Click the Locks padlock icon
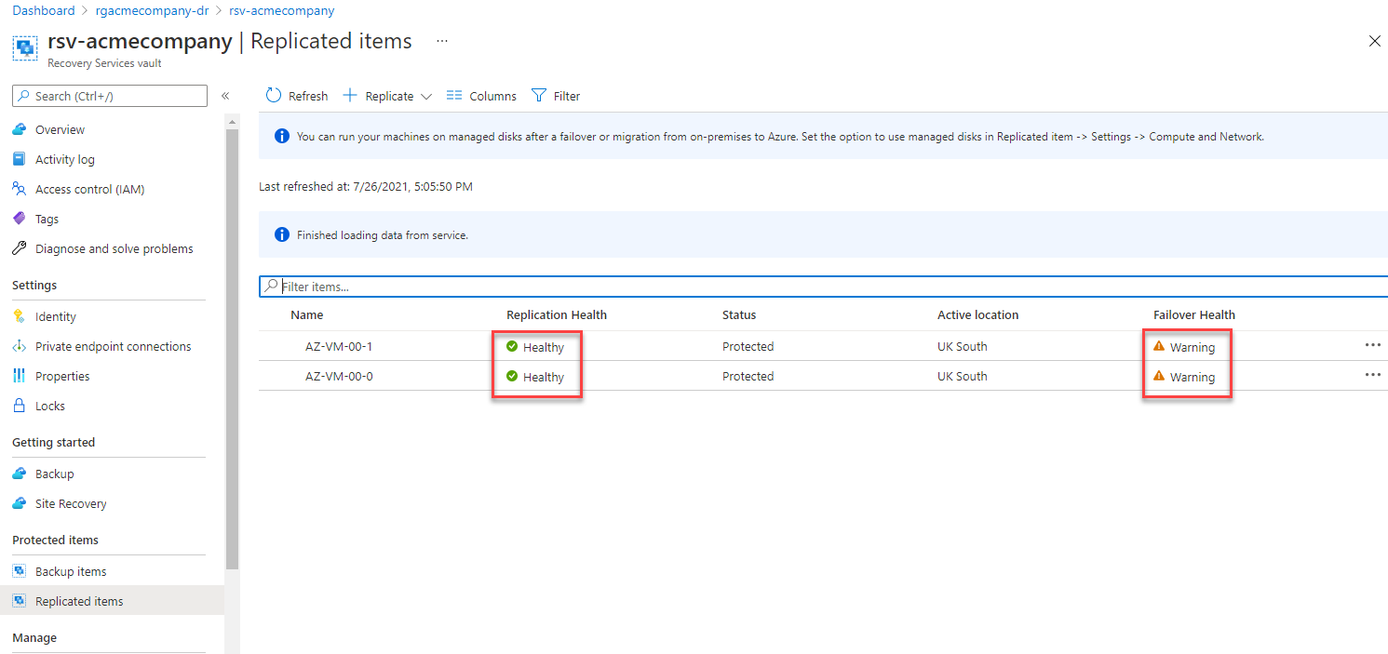This screenshot has width=1388, height=654. click(x=19, y=406)
